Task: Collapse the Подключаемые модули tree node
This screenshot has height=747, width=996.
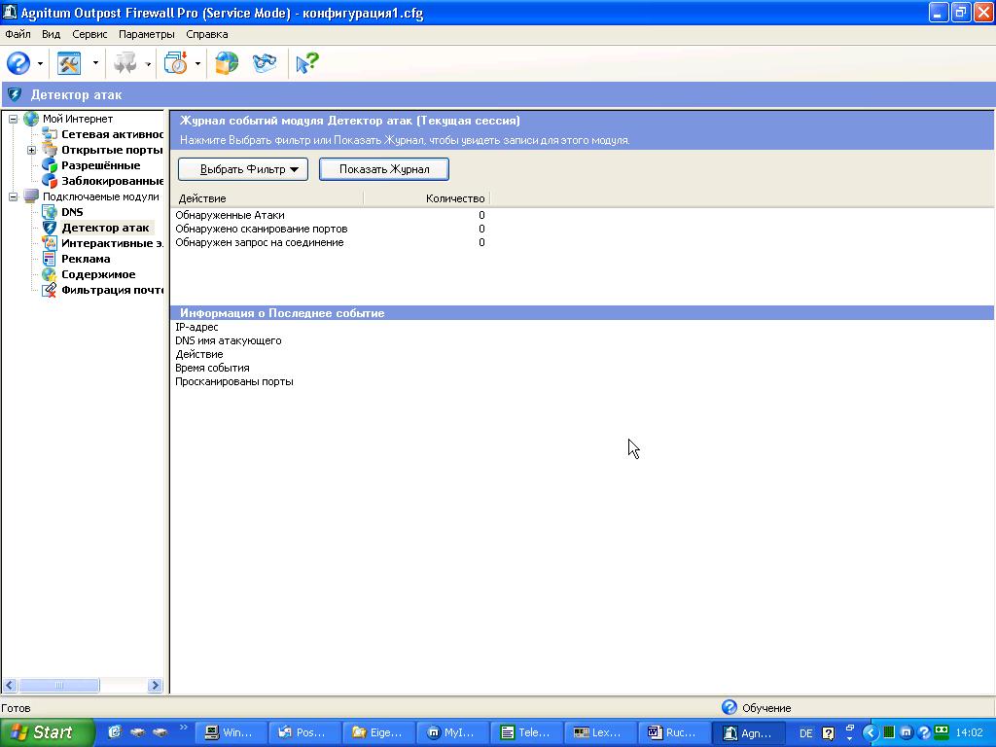Action: pos(13,196)
